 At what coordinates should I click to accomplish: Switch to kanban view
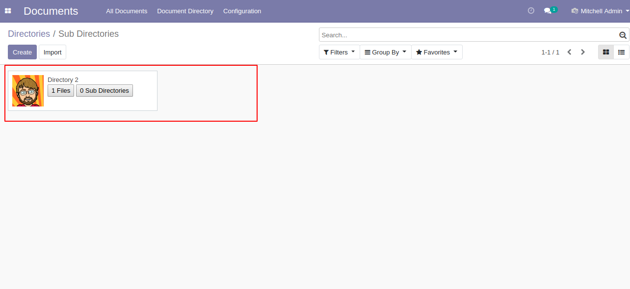606,52
